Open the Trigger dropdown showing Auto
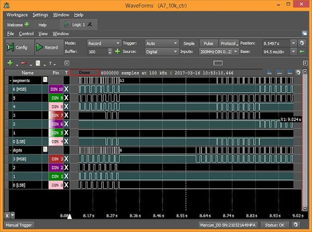Screen dimensions: 312x232 (x=161, y=43)
